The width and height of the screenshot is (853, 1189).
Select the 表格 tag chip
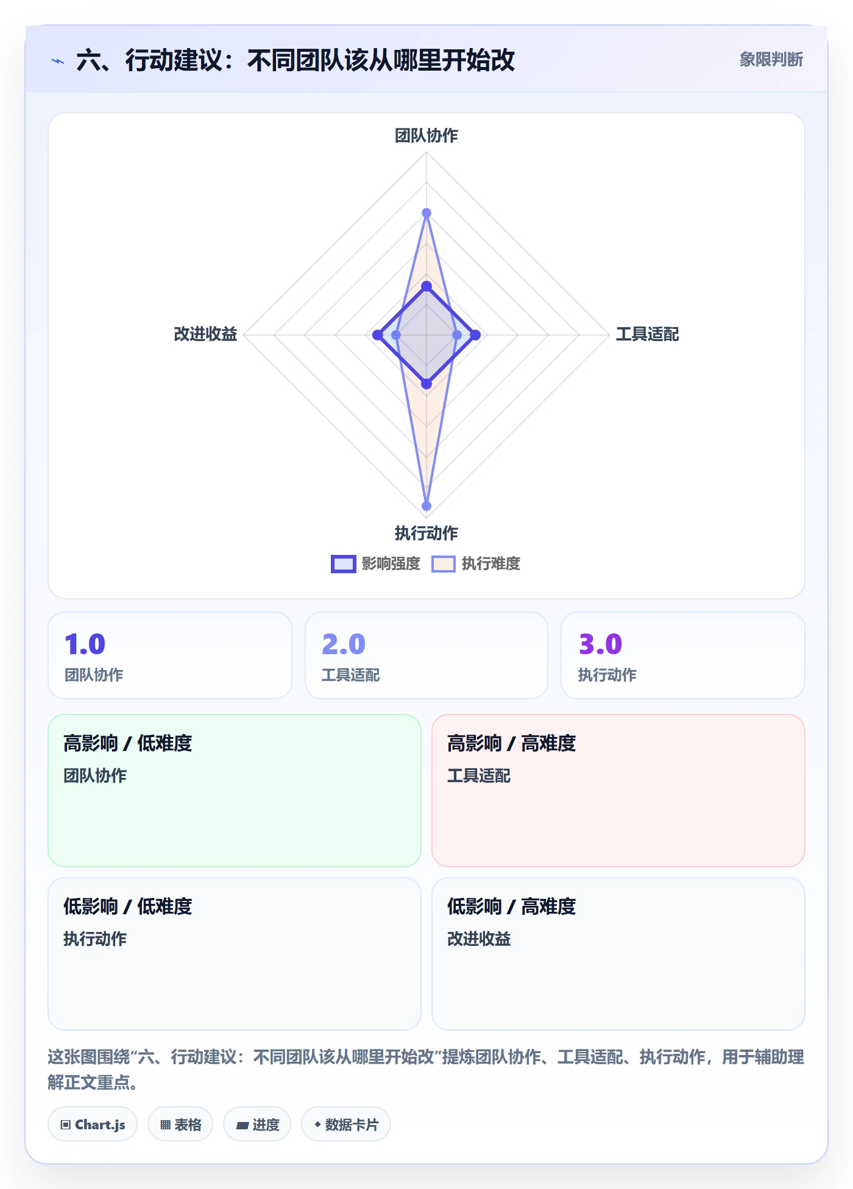(x=180, y=1124)
